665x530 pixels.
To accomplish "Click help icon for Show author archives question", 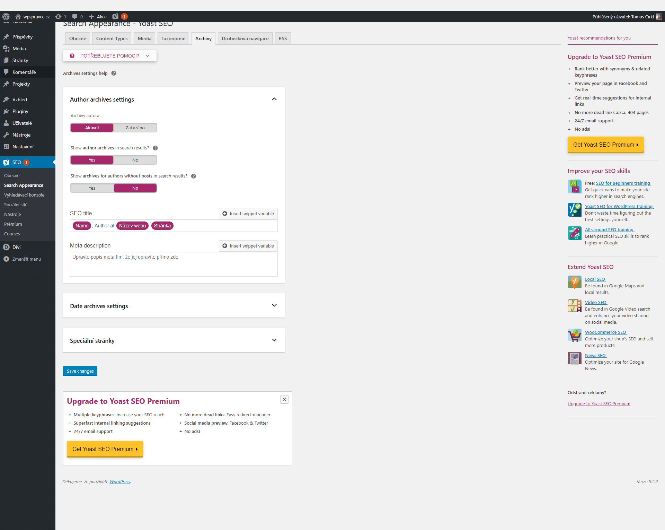I will (155, 148).
